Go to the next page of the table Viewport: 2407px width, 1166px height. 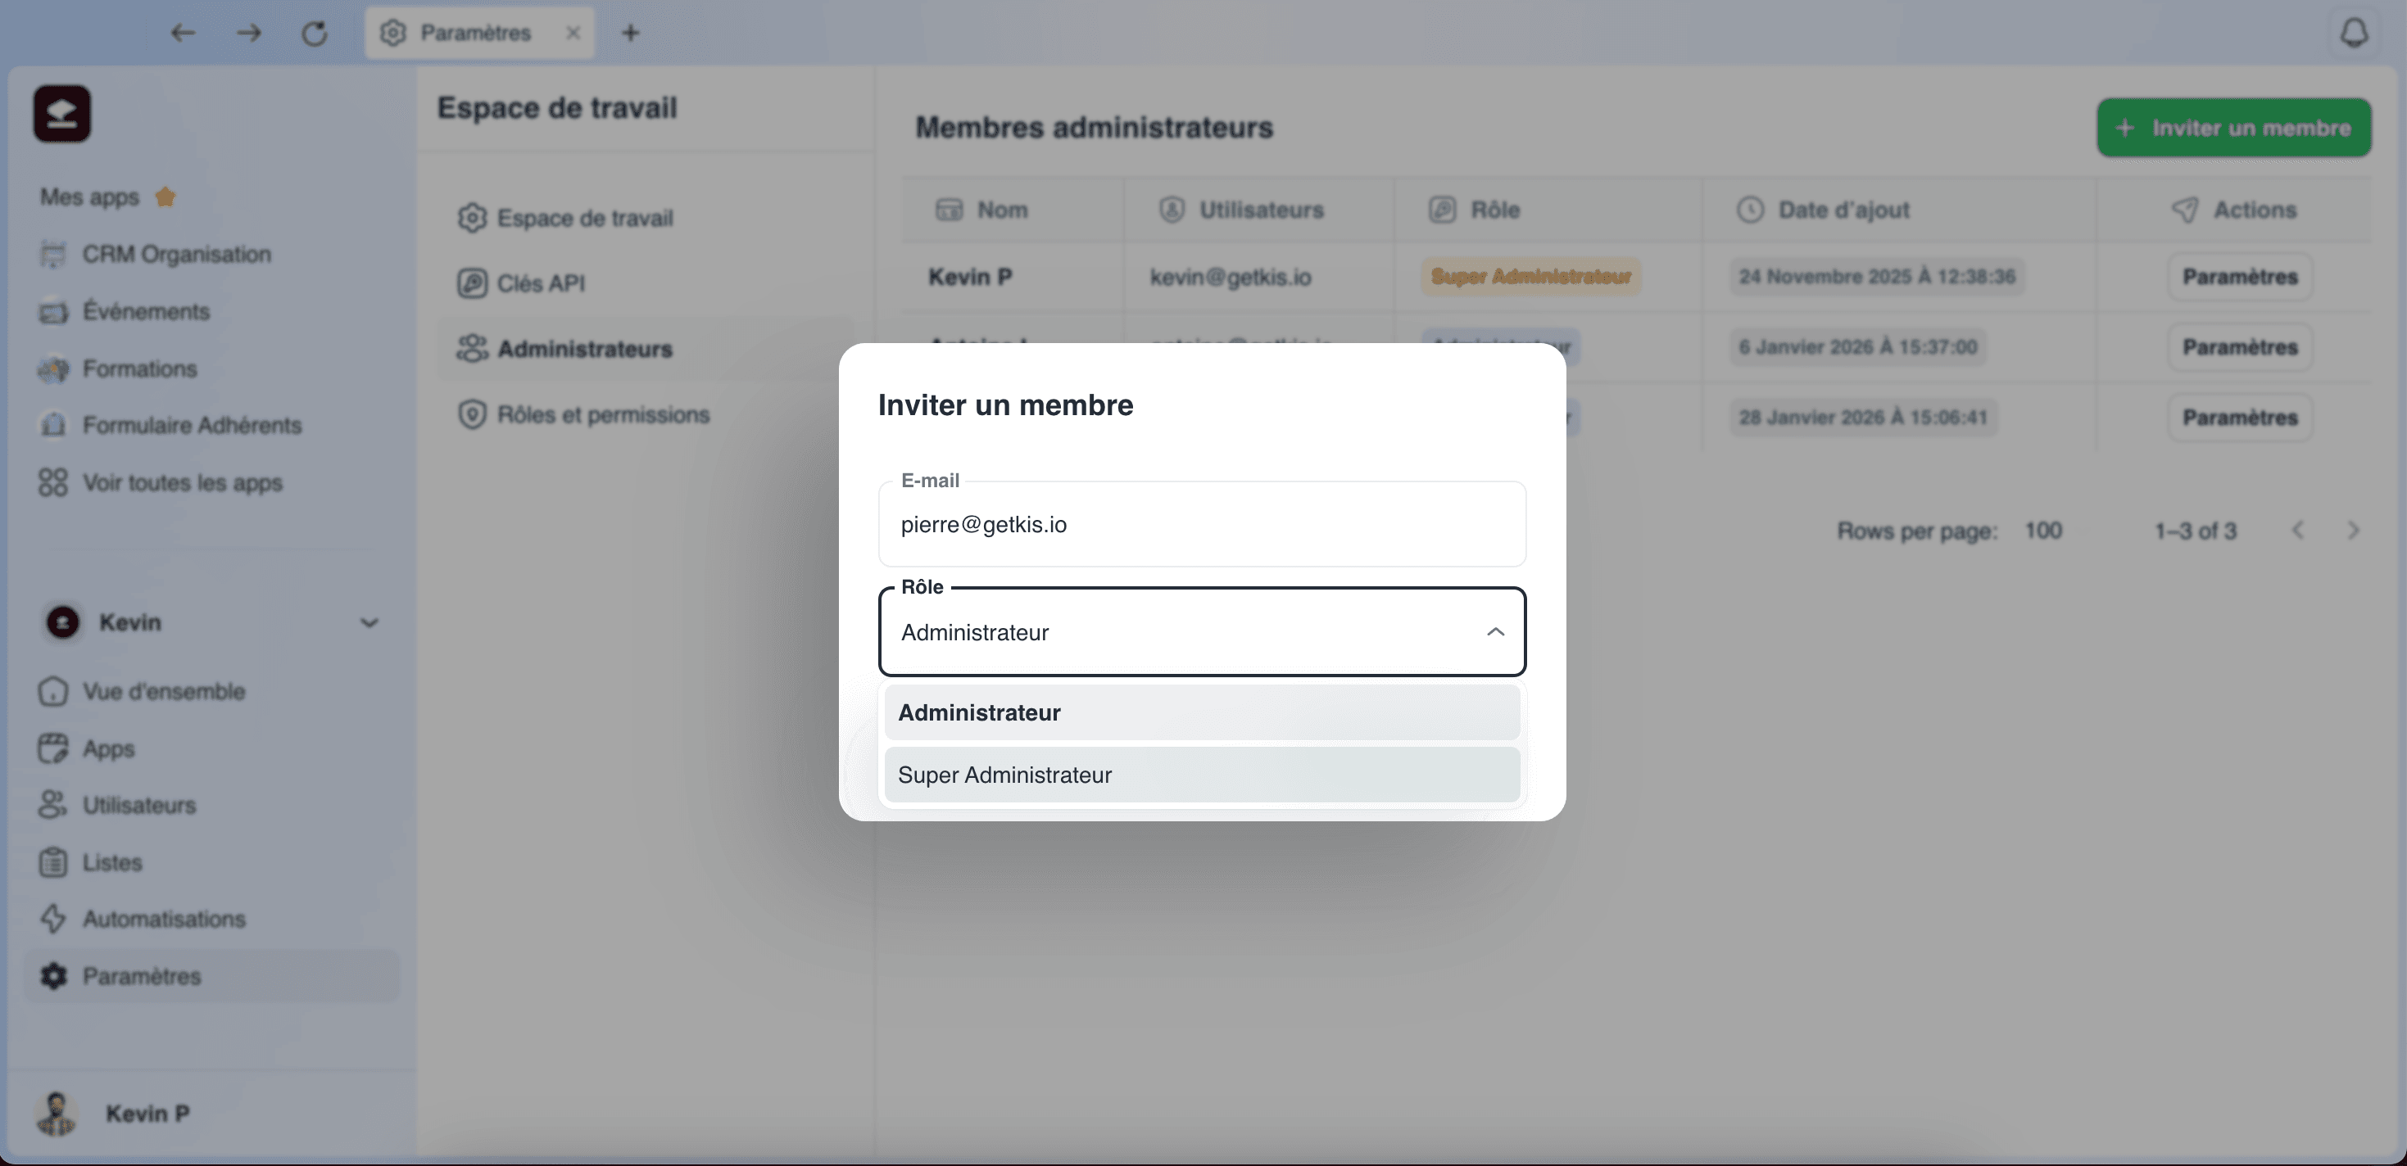[2354, 531]
